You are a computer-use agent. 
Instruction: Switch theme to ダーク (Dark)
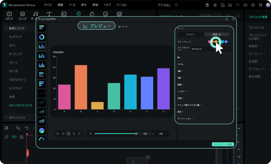(x=217, y=34)
